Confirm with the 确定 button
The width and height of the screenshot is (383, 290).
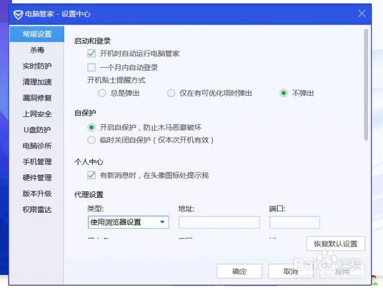[239, 271]
